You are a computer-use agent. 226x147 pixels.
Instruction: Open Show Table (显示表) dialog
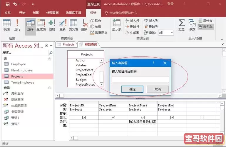click(117, 25)
